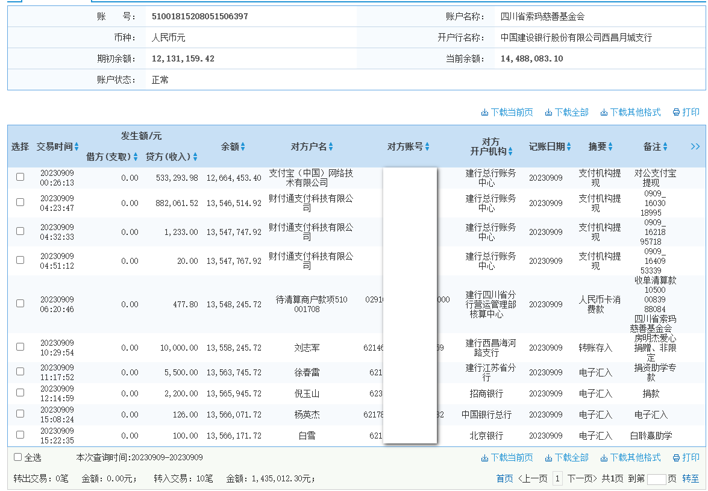
Task: Click account number 51001815208051506397
Action: tap(199, 17)
